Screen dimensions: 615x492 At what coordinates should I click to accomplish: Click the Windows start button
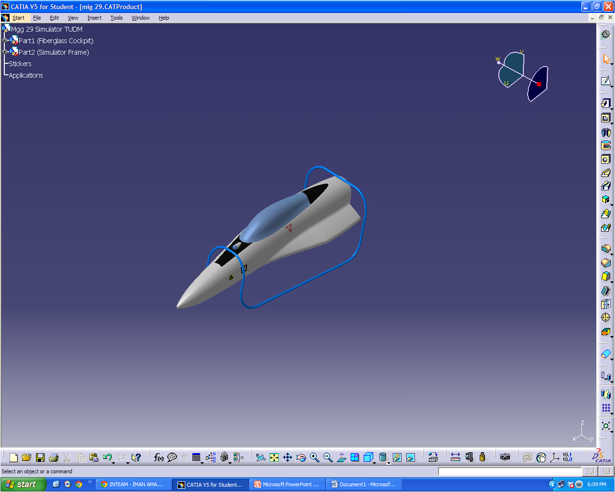click(23, 484)
